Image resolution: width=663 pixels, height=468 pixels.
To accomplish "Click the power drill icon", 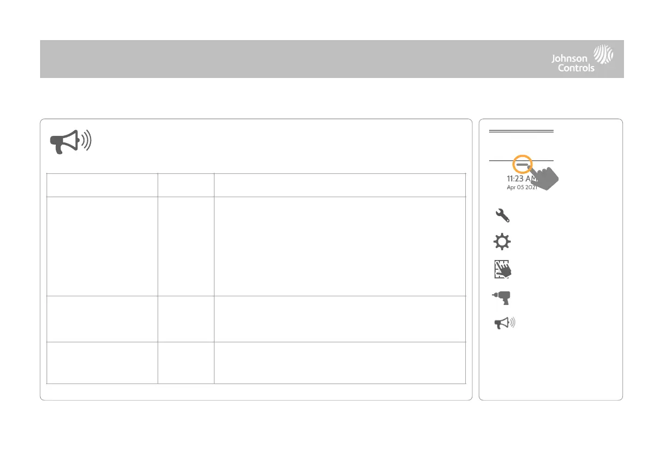I will pyautogui.click(x=503, y=297).
